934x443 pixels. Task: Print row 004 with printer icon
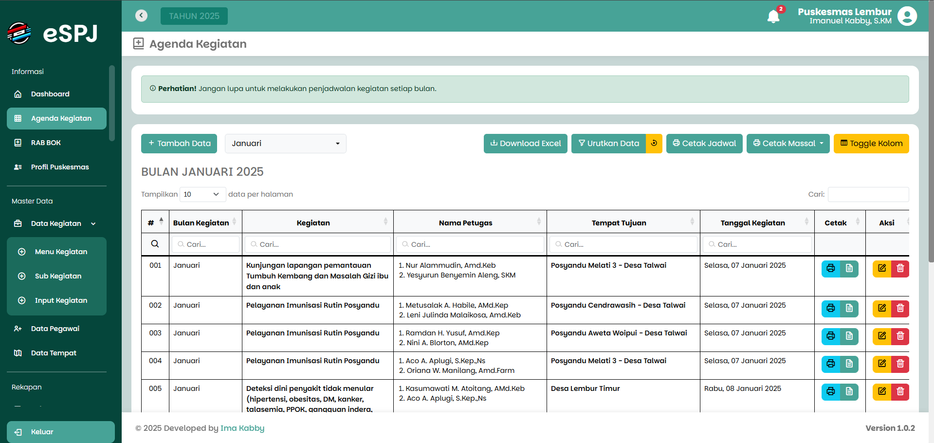click(831, 364)
